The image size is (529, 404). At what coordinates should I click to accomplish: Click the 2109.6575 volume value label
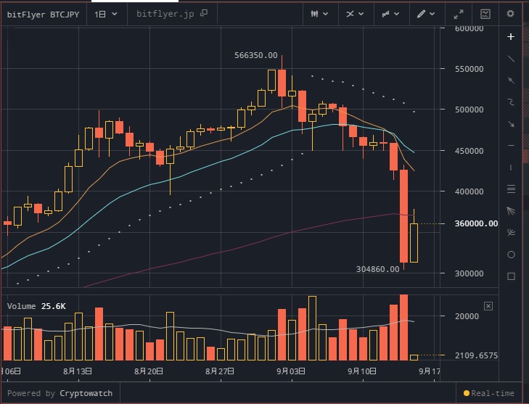(x=476, y=355)
